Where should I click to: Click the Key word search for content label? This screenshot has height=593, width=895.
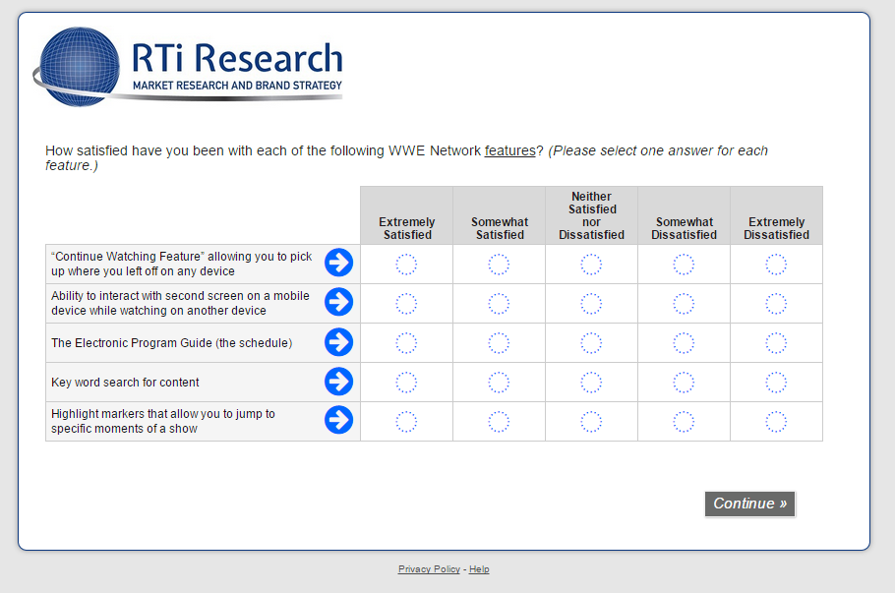point(125,383)
